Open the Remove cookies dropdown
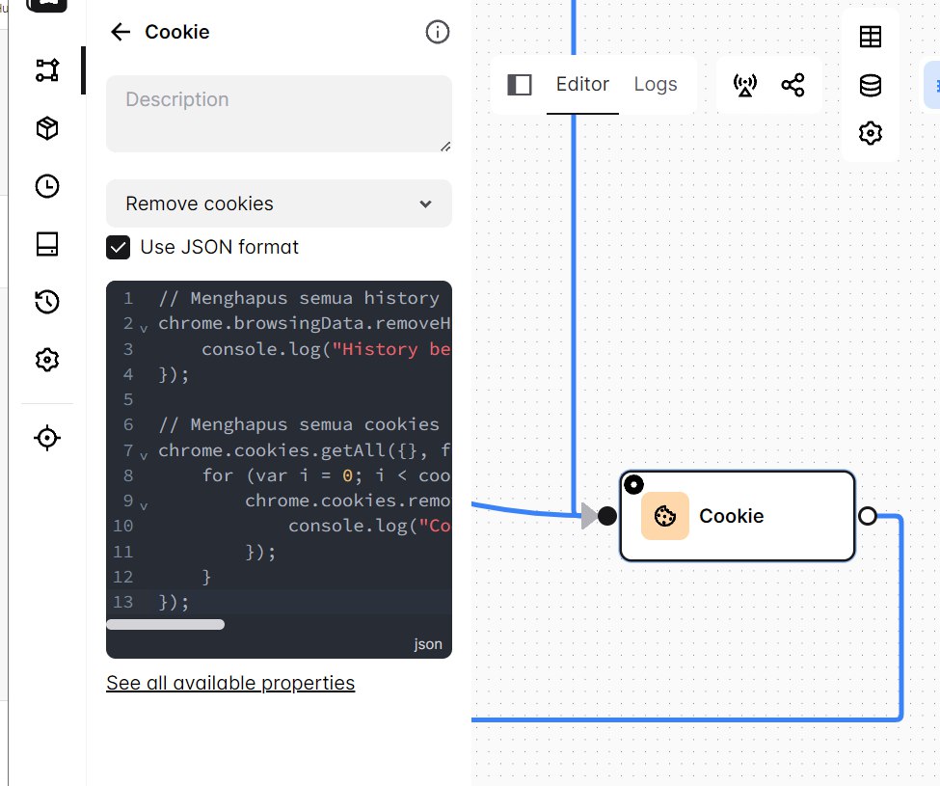Viewport: 940px width, 786px height. point(279,203)
